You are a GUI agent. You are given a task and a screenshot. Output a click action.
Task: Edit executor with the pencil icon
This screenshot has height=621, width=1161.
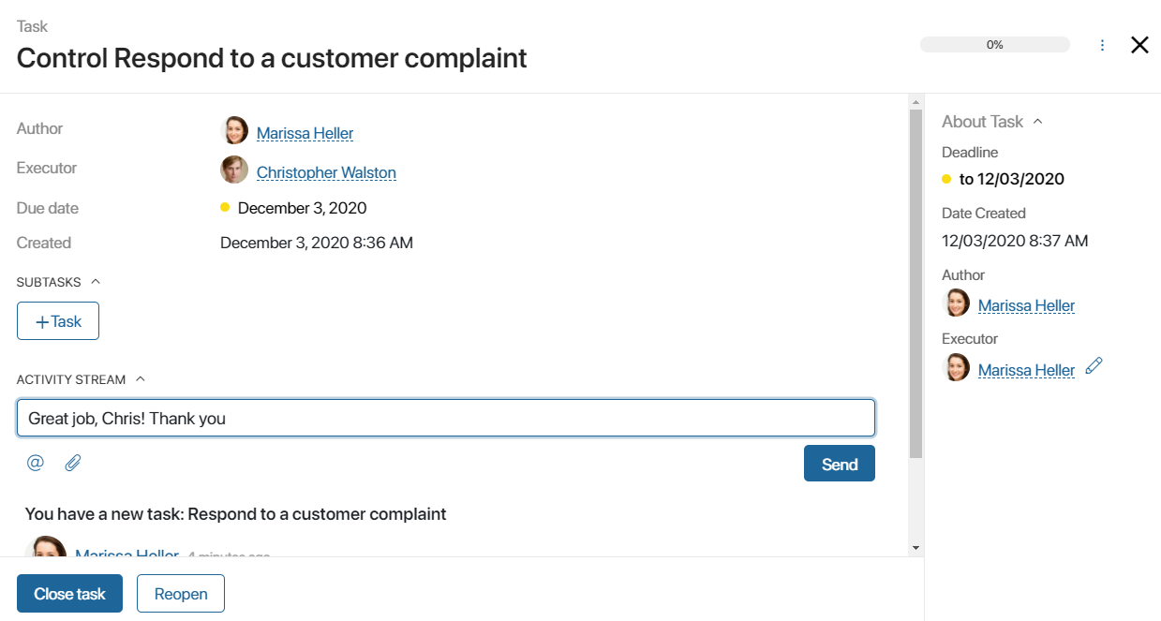1094,366
